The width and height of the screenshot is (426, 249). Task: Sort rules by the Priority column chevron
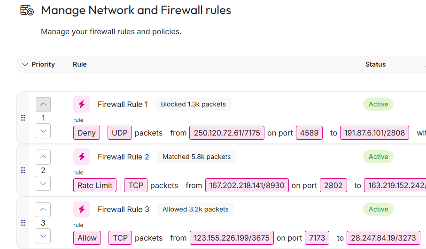click(25, 64)
